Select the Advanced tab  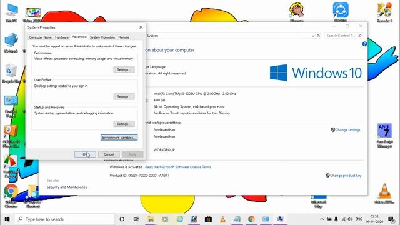coord(79,37)
